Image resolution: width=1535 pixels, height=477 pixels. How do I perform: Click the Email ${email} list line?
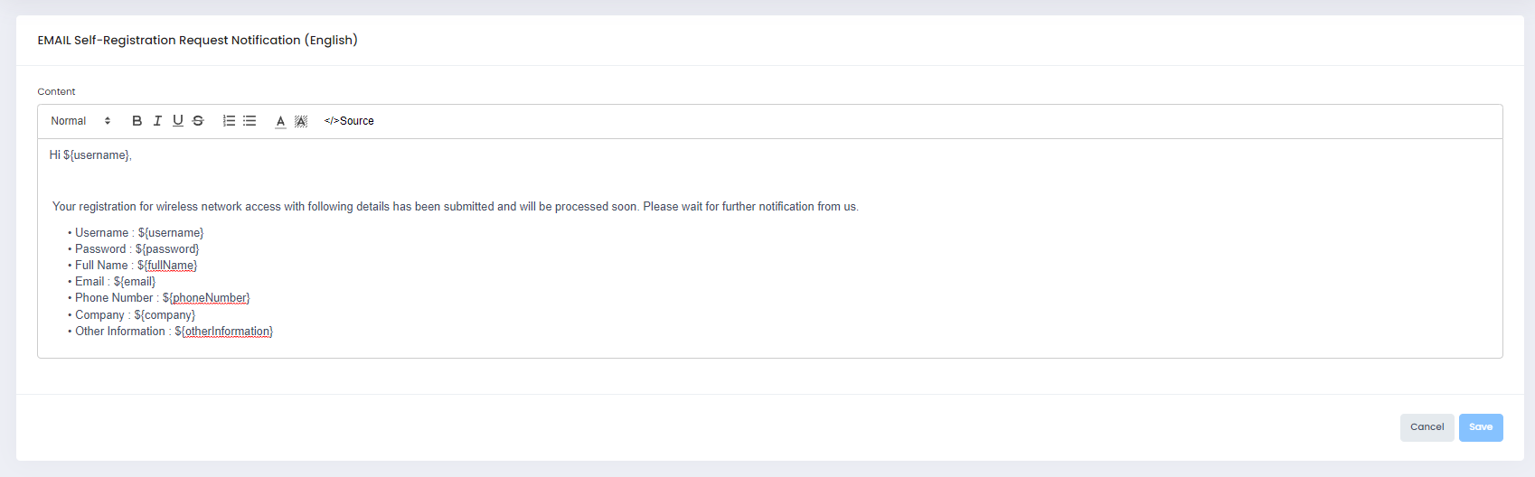pos(115,282)
